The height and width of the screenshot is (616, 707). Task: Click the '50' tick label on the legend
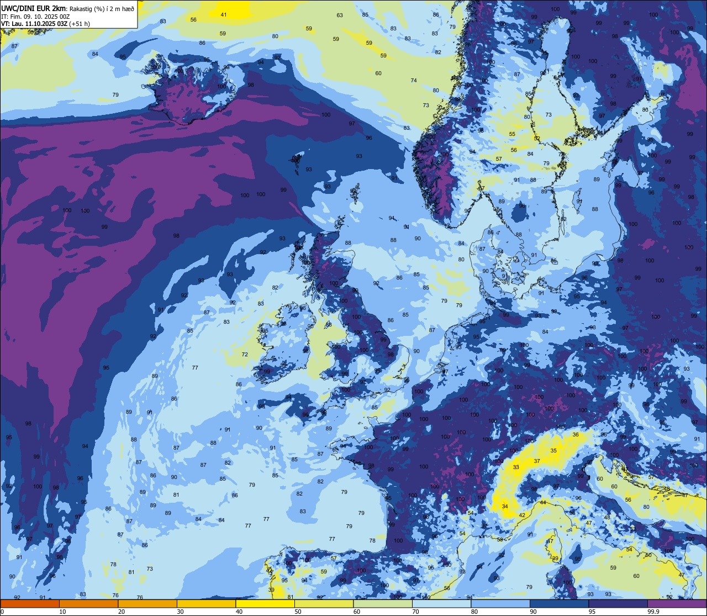point(298,612)
